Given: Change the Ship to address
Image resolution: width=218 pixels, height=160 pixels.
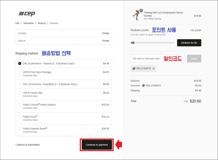Looking at the screenshot, I should click(105, 41).
